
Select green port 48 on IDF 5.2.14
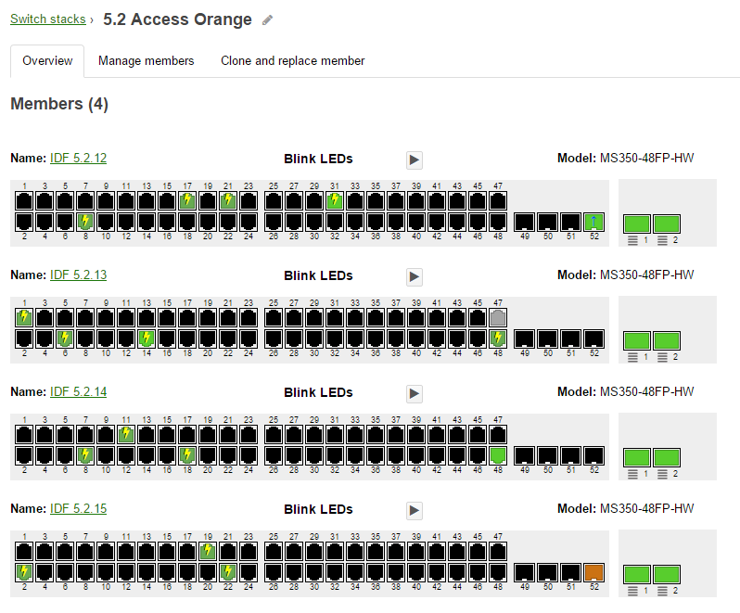coord(498,455)
